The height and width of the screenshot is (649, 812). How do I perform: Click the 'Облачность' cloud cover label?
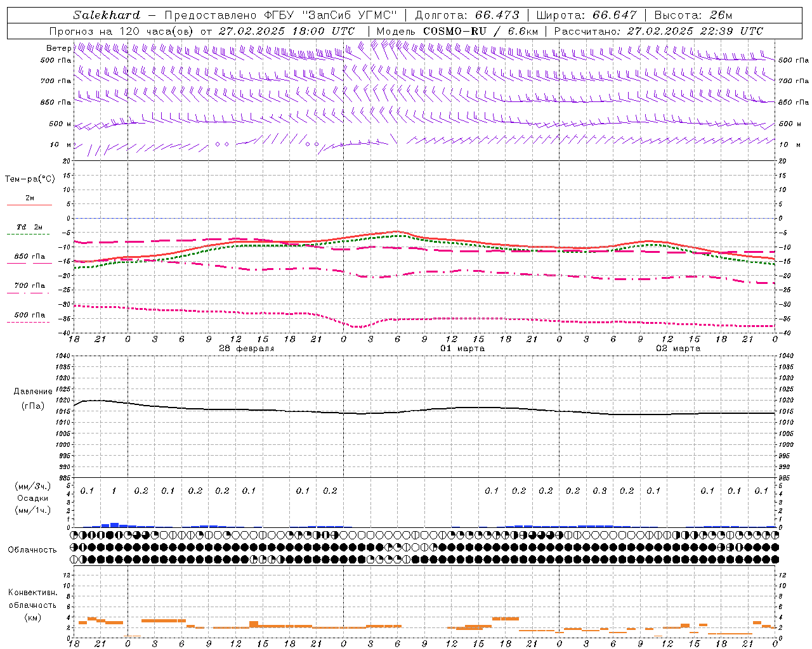click(x=32, y=549)
